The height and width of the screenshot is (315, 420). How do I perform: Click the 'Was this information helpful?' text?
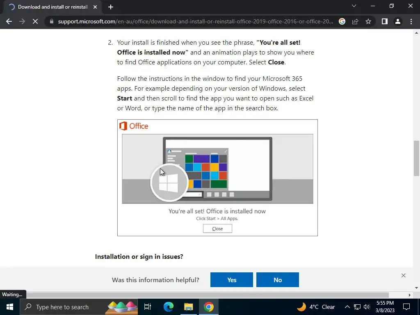155,280
